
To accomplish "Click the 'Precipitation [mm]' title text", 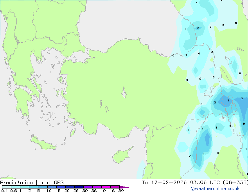I will pos(25,183).
